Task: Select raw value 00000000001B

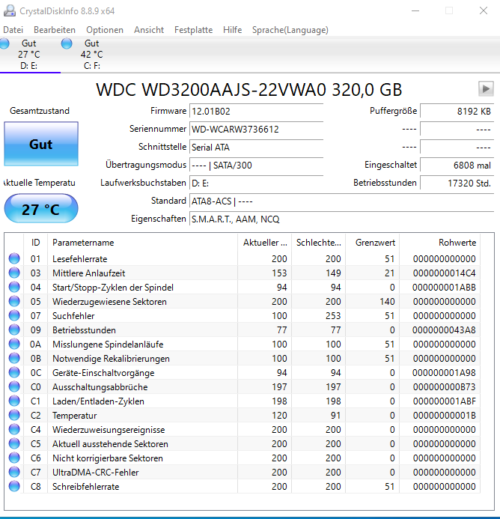Action: (x=444, y=416)
